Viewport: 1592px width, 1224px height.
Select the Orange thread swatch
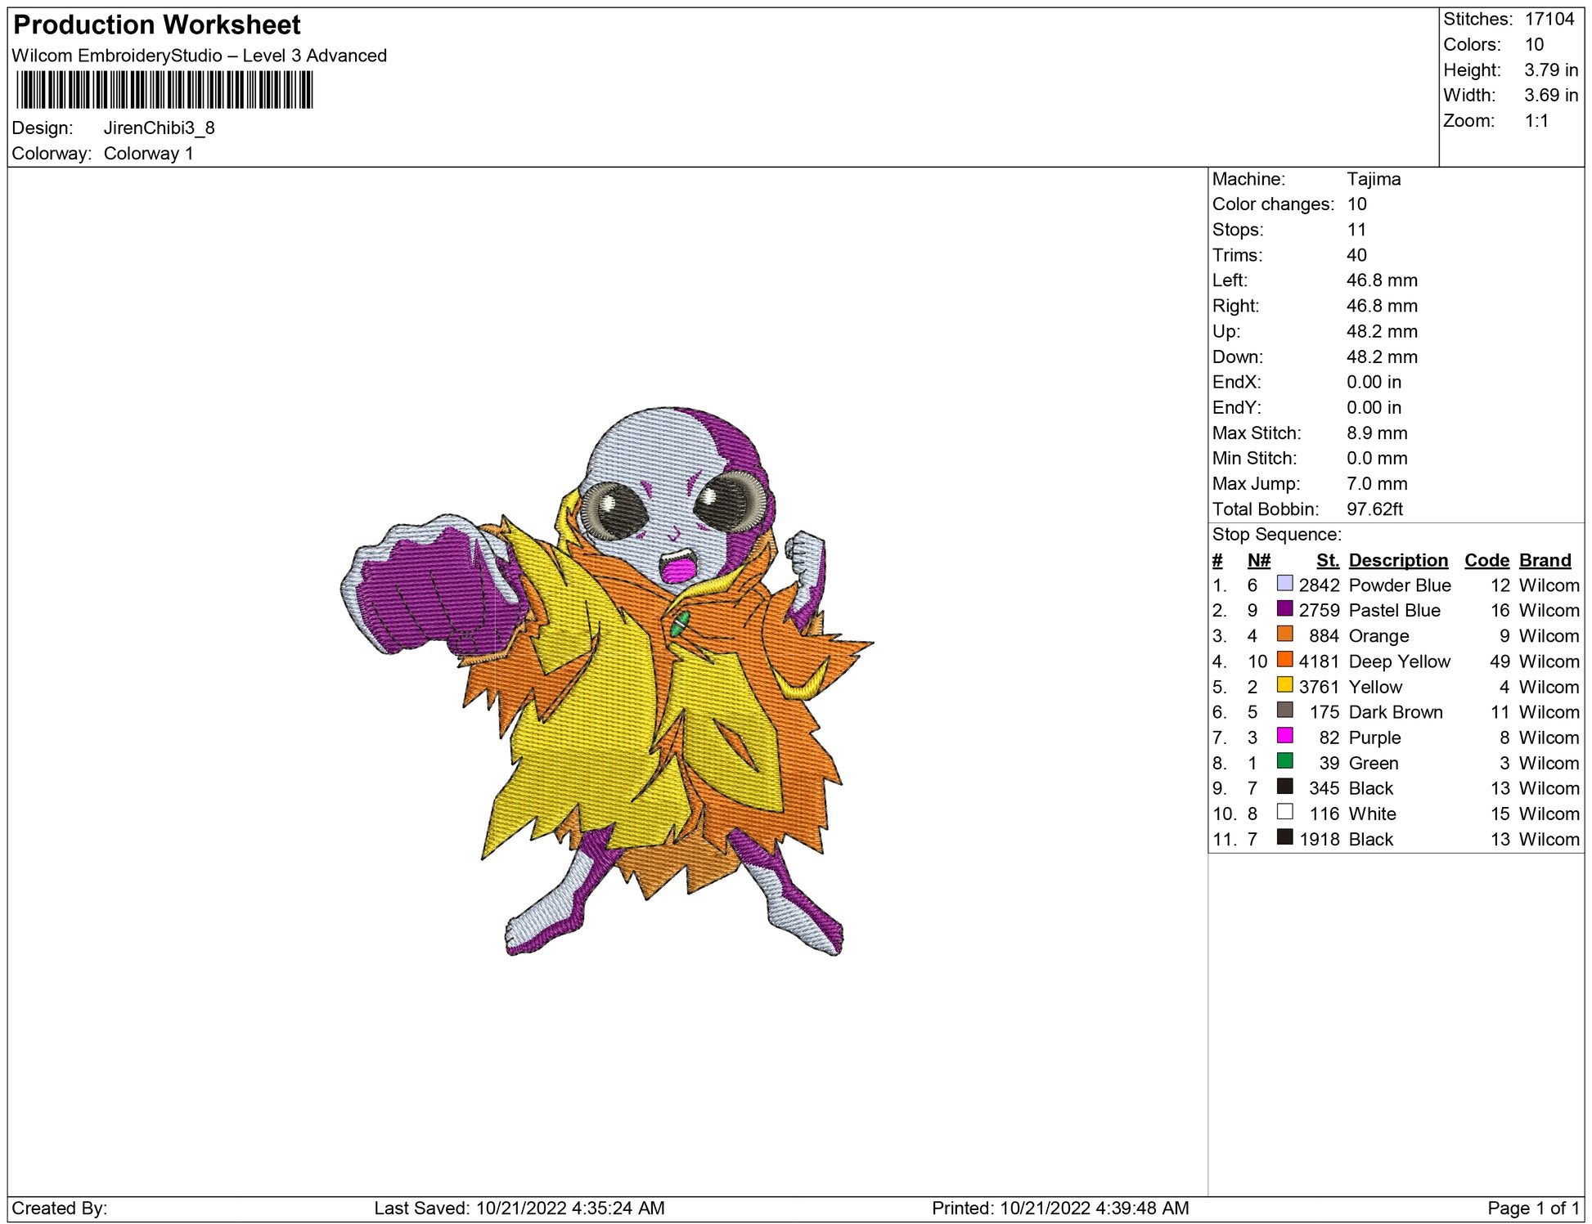(x=1284, y=634)
